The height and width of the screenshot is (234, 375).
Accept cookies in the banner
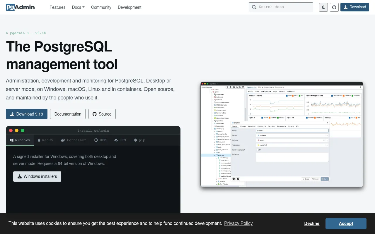tap(346, 223)
